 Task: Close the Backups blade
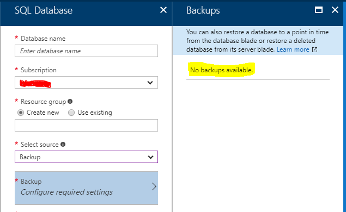[x=335, y=10]
